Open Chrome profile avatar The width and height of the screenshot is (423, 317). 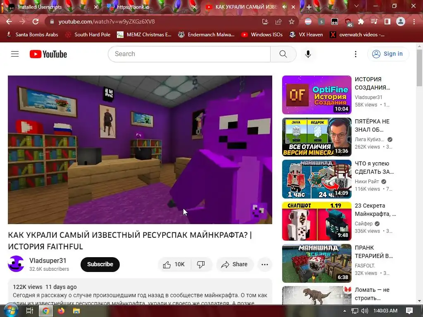(x=401, y=21)
